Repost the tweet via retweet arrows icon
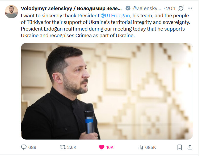 (x=63, y=147)
